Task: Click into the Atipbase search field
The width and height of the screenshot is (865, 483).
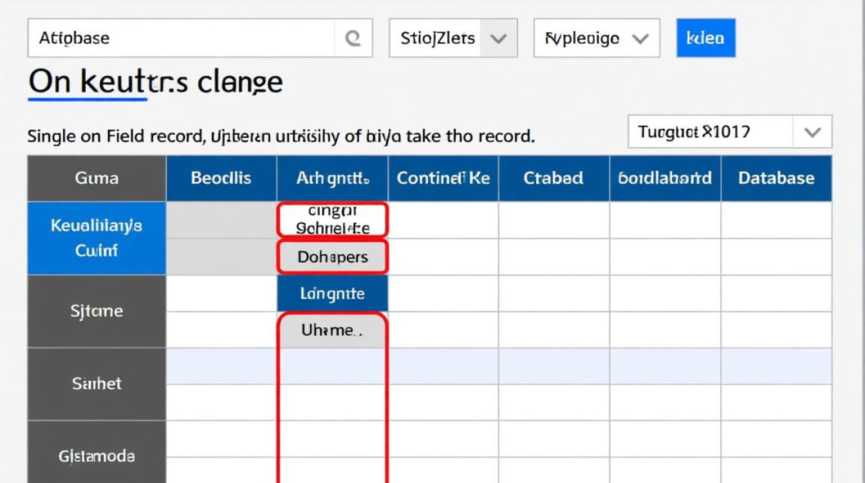Action: pyautogui.click(x=180, y=39)
